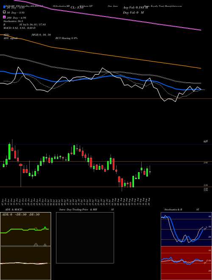Select the '200 Day - 4.98' legend text
Image resolution: width=212 pixels, height=280 pixels.
tap(16, 17)
